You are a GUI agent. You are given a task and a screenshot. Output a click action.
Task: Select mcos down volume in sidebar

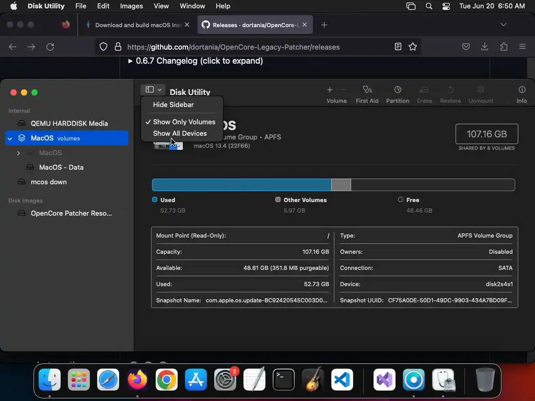pyautogui.click(x=67, y=182)
